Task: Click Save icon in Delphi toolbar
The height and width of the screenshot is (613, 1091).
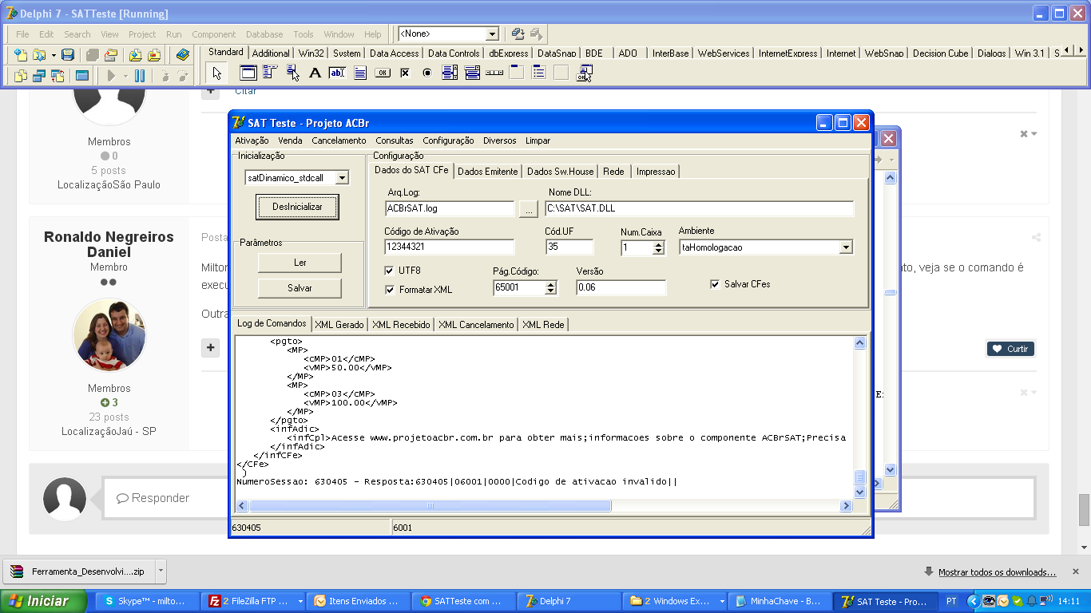Action: pyautogui.click(x=68, y=55)
